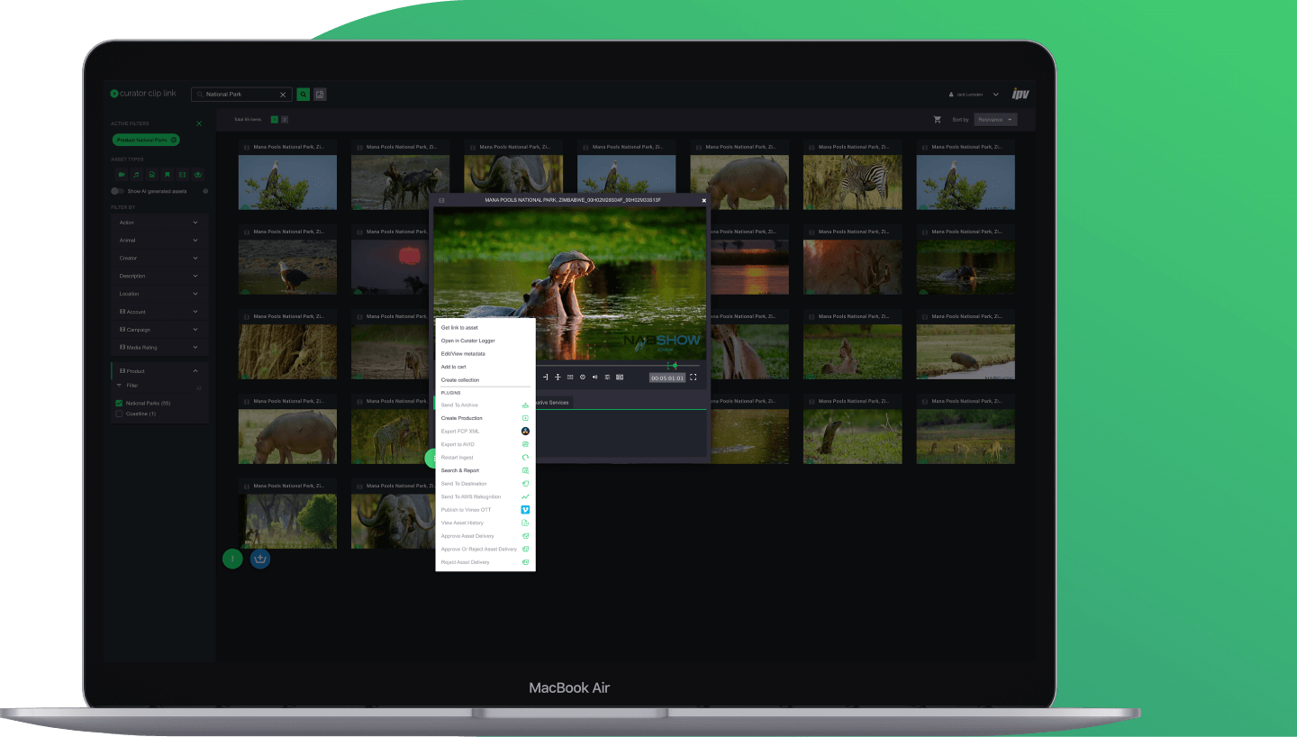1297x737 pixels.
Task: Click the mark-out bracket icon in player
Action: pyautogui.click(x=545, y=377)
